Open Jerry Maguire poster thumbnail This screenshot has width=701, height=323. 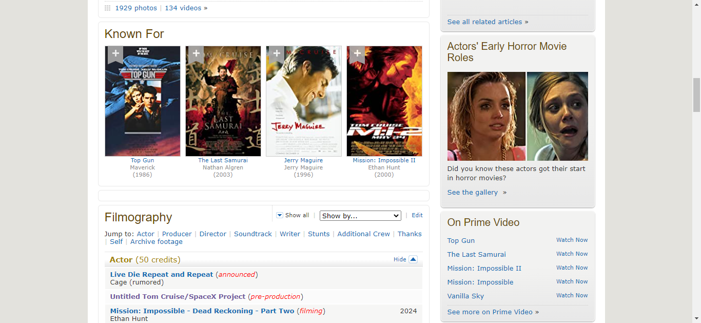click(304, 101)
